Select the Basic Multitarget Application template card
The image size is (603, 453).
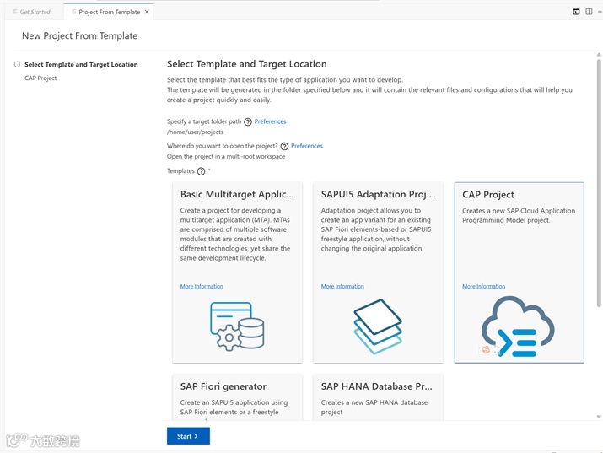(237, 272)
